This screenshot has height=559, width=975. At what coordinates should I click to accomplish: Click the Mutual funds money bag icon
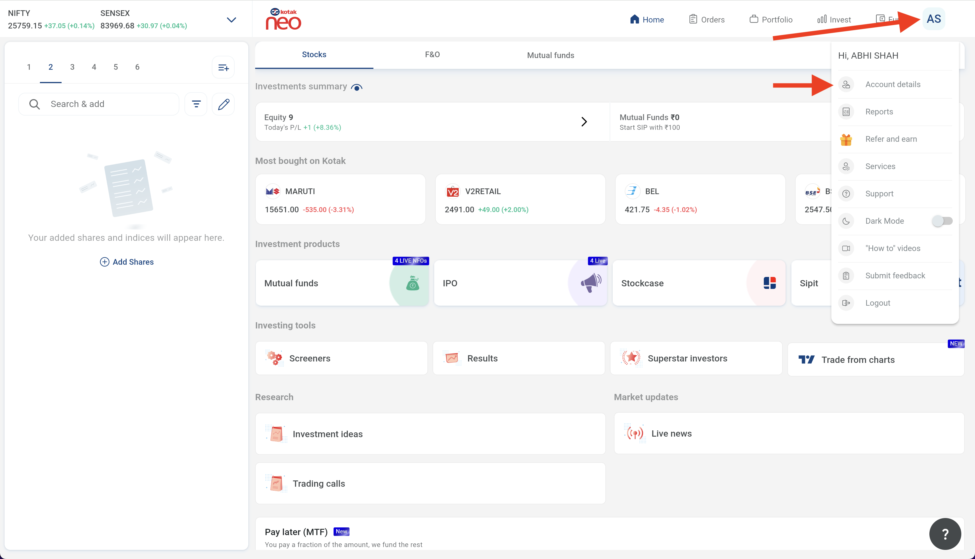[x=413, y=283]
